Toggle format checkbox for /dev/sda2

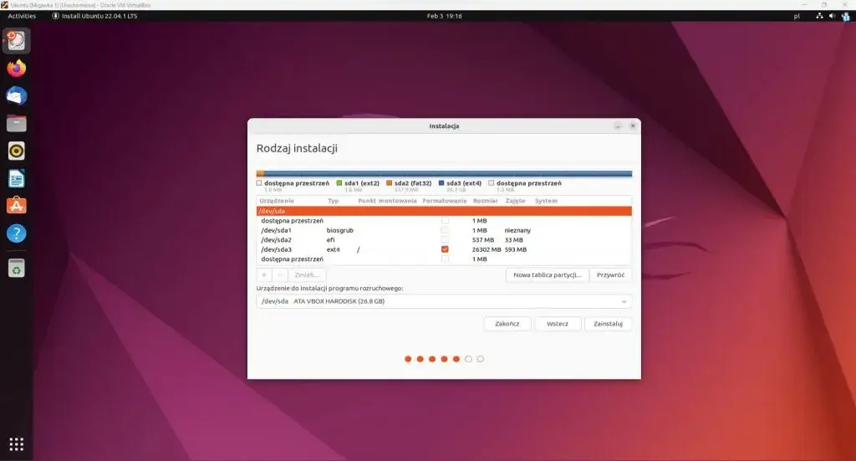coord(445,240)
